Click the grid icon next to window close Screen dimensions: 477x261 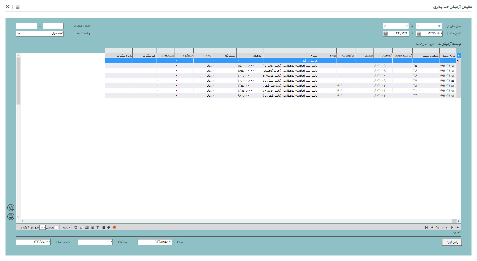pyautogui.click(x=18, y=7)
